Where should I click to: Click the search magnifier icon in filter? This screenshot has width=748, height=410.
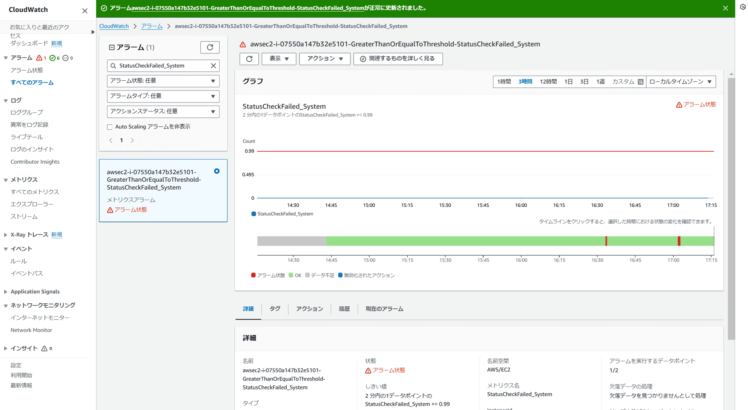[113, 66]
